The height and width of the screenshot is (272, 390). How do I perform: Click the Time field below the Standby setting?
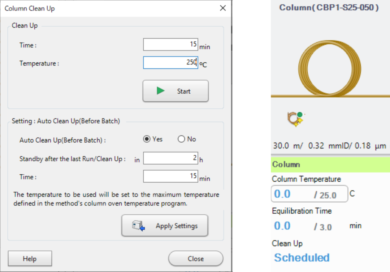pyautogui.click(x=170, y=176)
